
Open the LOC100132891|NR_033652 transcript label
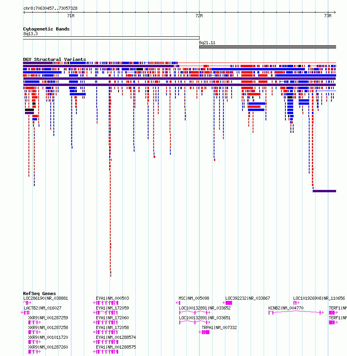click(205, 308)
